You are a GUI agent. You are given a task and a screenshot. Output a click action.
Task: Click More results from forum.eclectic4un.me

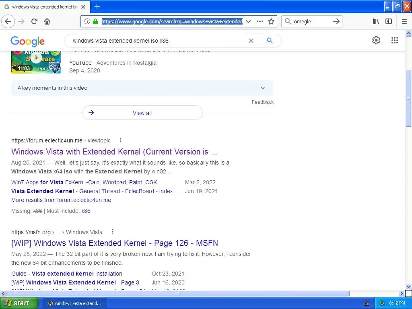point(61,200)
